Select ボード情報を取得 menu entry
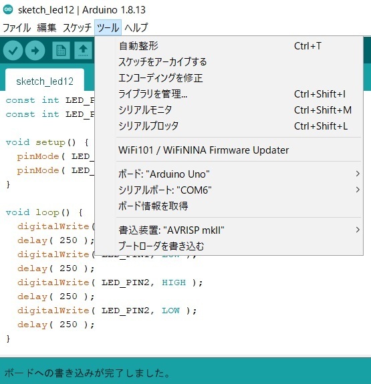Viewport: 371px width, 384px height. [x=229, y=206]
